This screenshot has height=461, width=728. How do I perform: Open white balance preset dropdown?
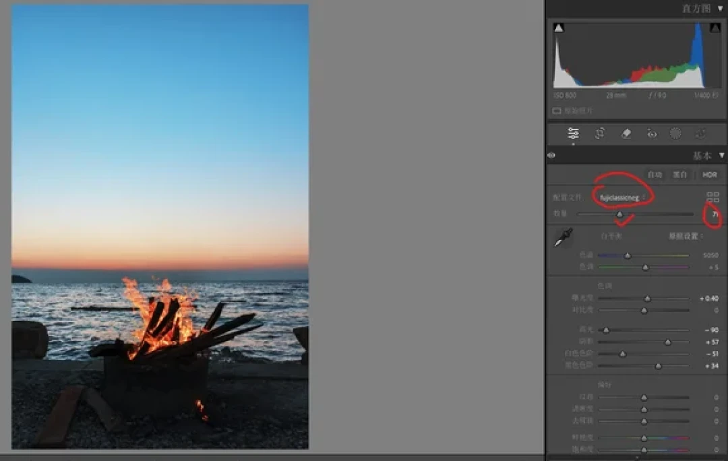pos(686,236)
